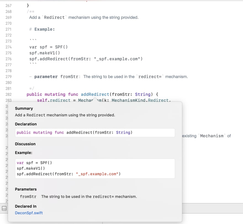Click the Summary heading in popover
This screenshot has width=243, height=224.
pyautogui.click(x=24, y=108)
